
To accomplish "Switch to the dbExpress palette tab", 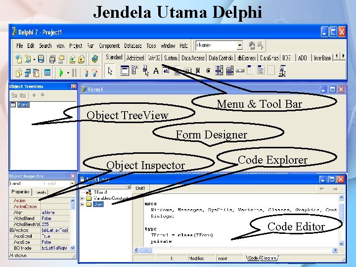I will click(247, 58).
